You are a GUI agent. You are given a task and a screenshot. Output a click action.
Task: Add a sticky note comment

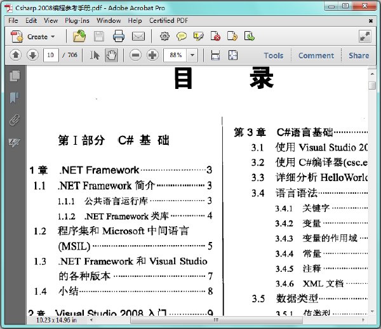click(182, 36)
